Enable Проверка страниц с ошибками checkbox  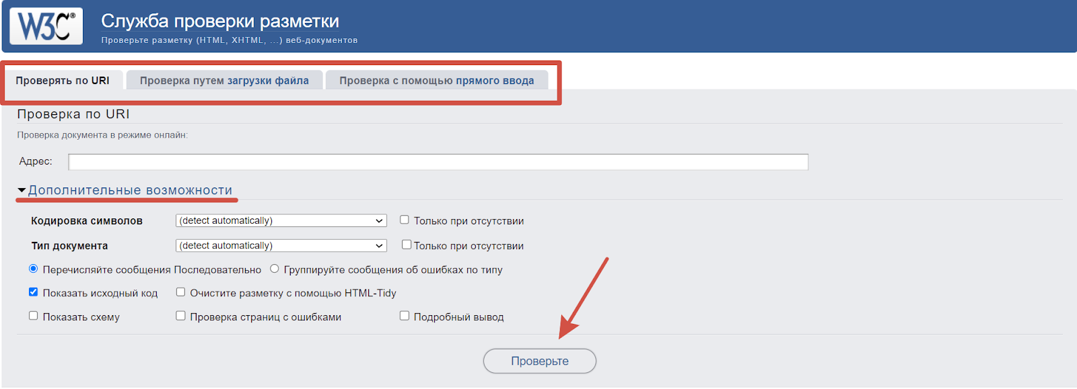tap(180, 316)
